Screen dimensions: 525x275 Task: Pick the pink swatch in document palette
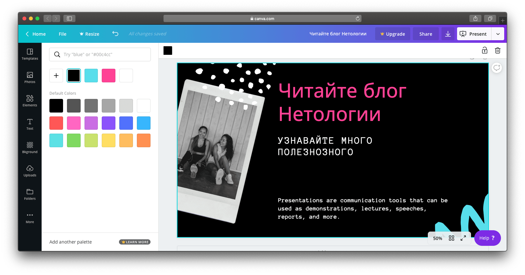coord(109,76)
